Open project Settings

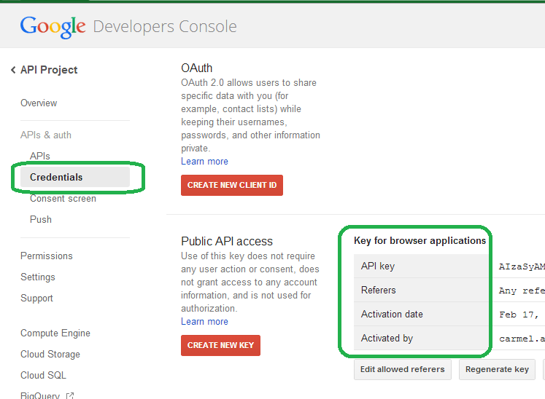pyautogui.click(x=38, y=277)
